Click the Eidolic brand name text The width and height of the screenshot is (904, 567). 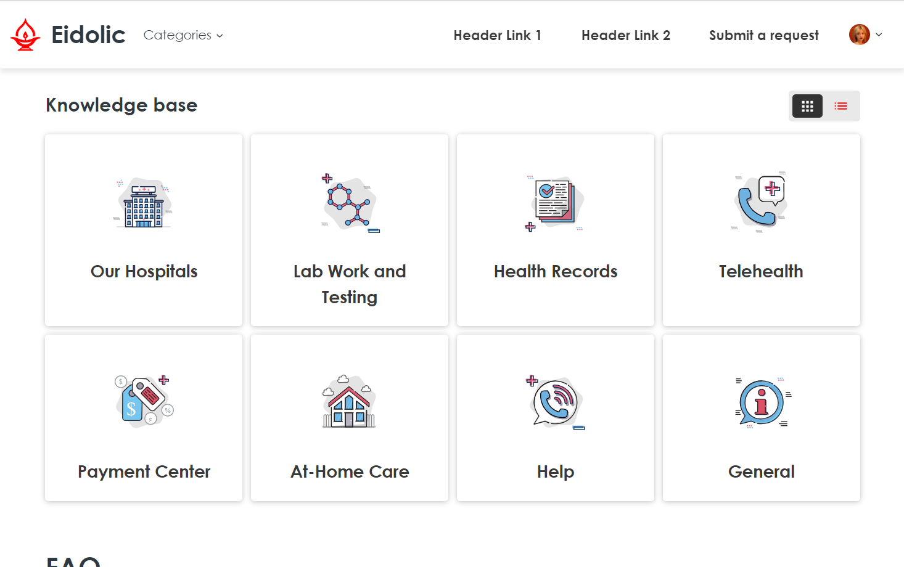(88, 35)
